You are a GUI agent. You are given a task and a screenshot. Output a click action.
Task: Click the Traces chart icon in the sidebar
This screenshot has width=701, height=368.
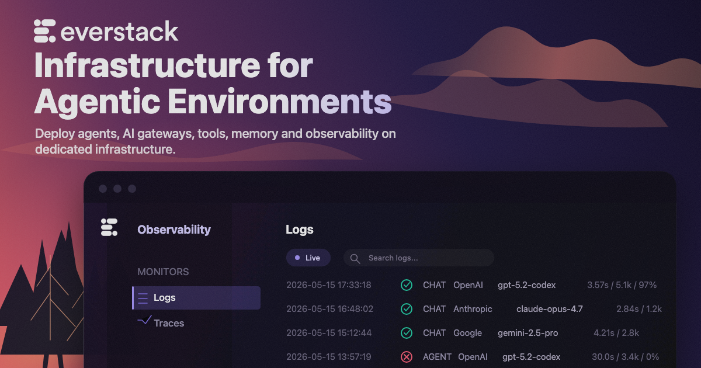click(x=144, y=321)
